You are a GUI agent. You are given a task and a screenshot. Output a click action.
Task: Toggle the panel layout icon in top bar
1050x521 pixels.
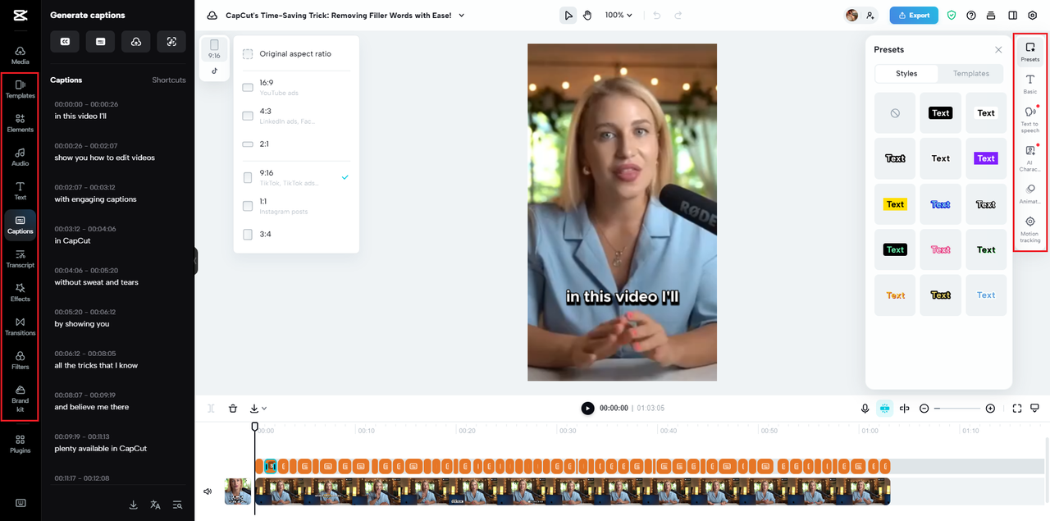click(x=1012, y=15)
